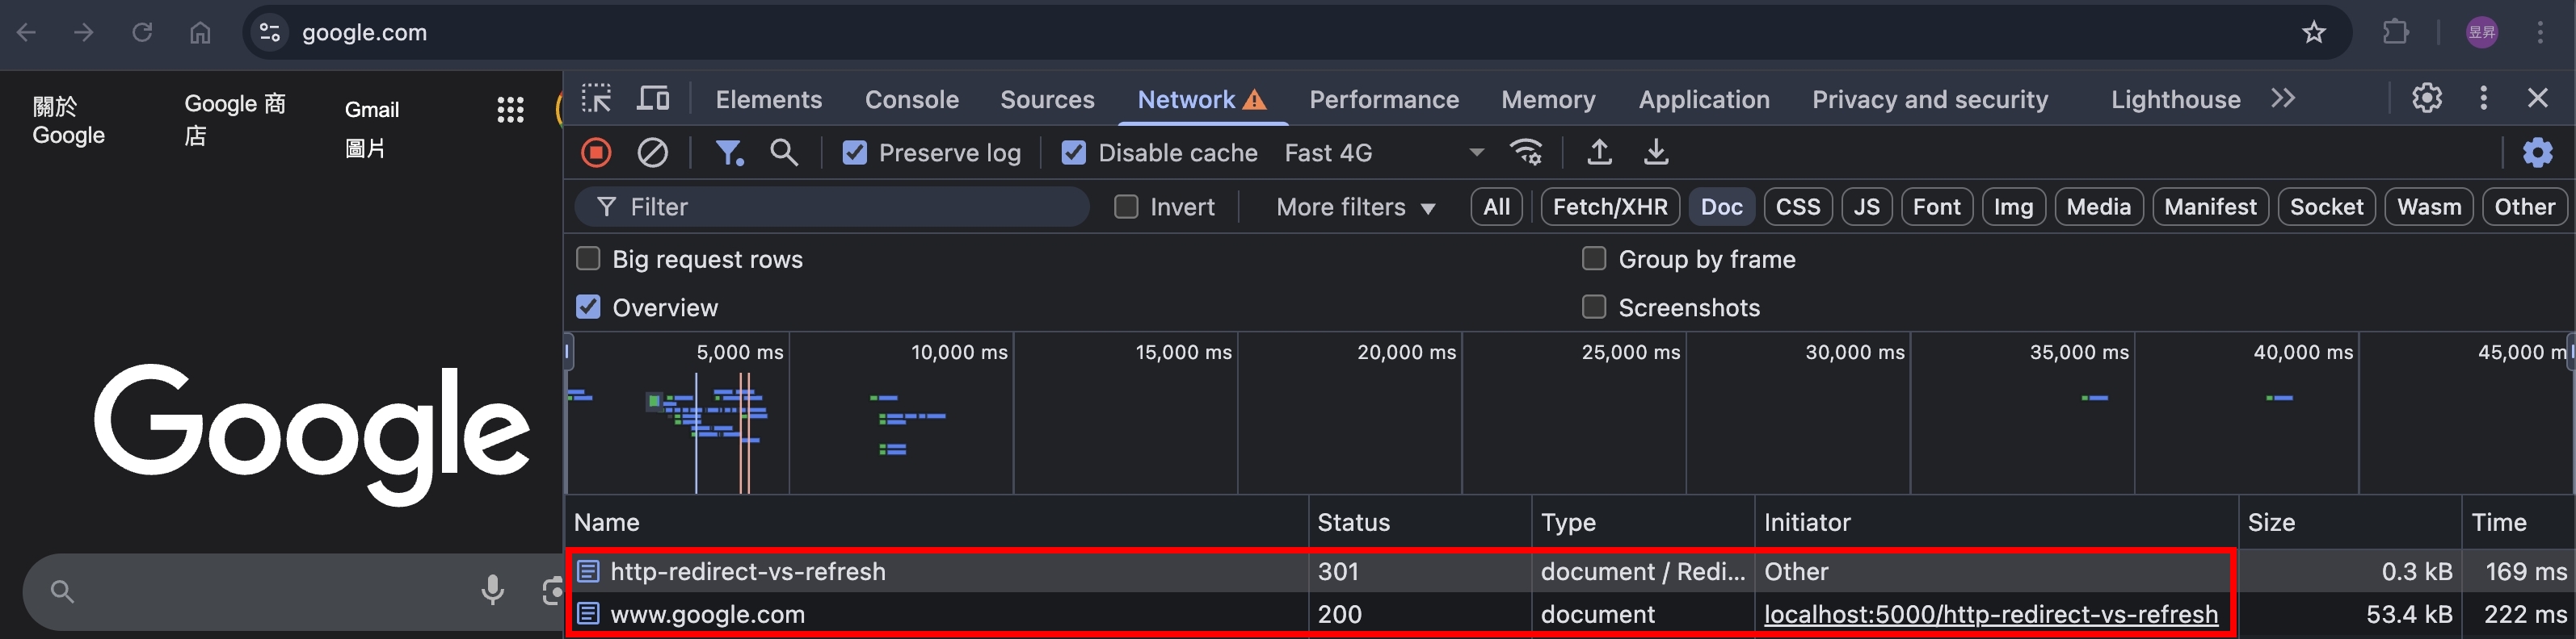This screenshot has height=639, width=2576.
Task: Select the JS type filter
Action: pos(1867,207)
